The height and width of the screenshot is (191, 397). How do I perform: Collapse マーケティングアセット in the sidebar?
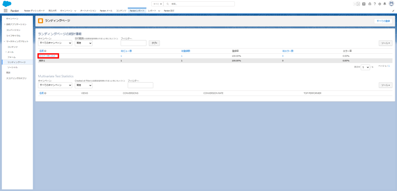[x=5, y=41]
